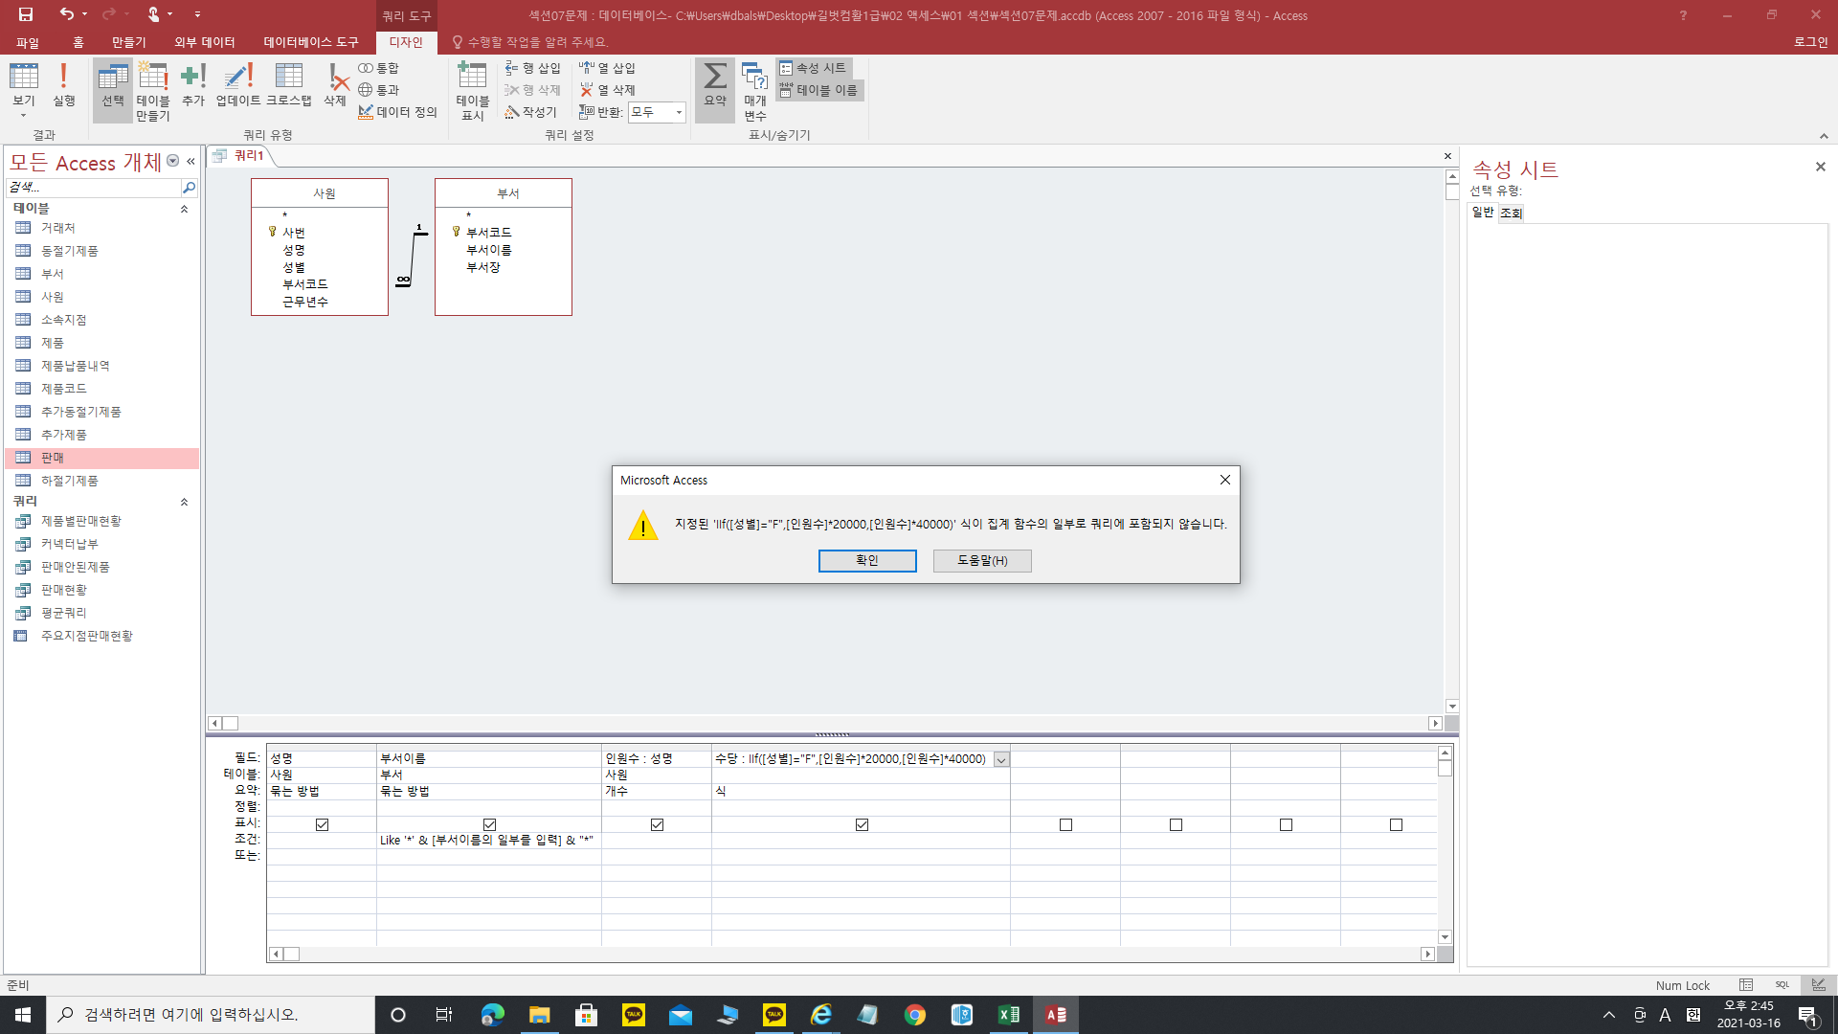Open the 테이블 표시 show table icon

click(472, 89)
